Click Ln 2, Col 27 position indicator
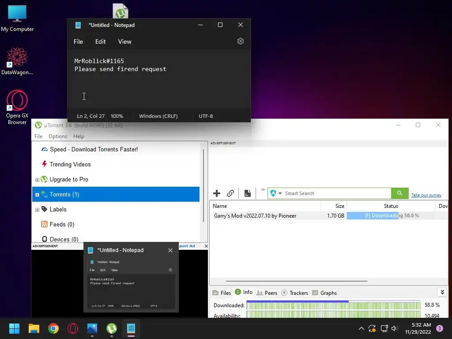The width and height of the screenshot is (452, 339). coord(90,116)
